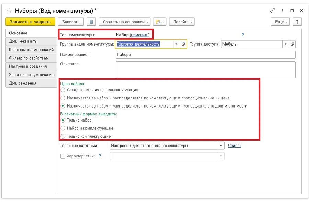
Task: Open the Фильтр по свойствам tab
Action: pos(31,58)
